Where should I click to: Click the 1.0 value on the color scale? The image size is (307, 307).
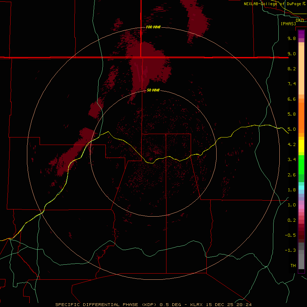pyautogui.click(x=292, y=205)
